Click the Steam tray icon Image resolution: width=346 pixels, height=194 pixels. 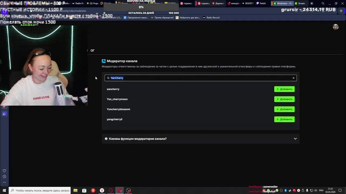pos(290,190)
